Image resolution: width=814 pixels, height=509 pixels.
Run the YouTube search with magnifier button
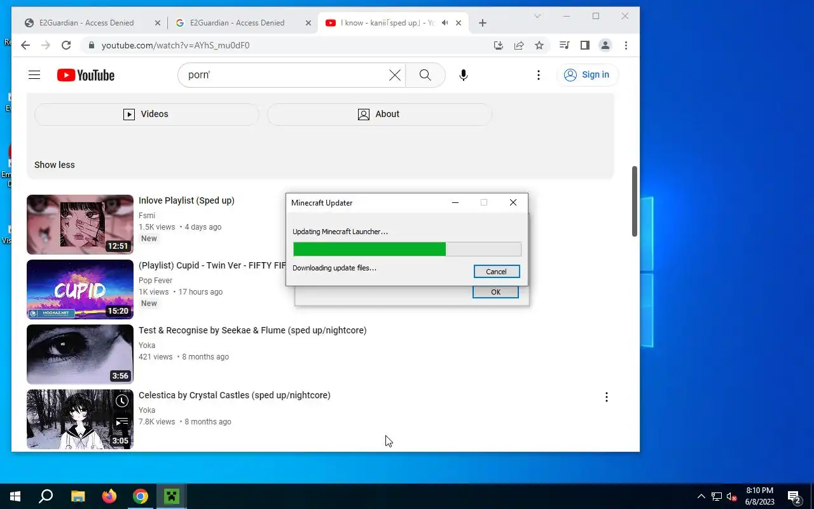(425, 75)
